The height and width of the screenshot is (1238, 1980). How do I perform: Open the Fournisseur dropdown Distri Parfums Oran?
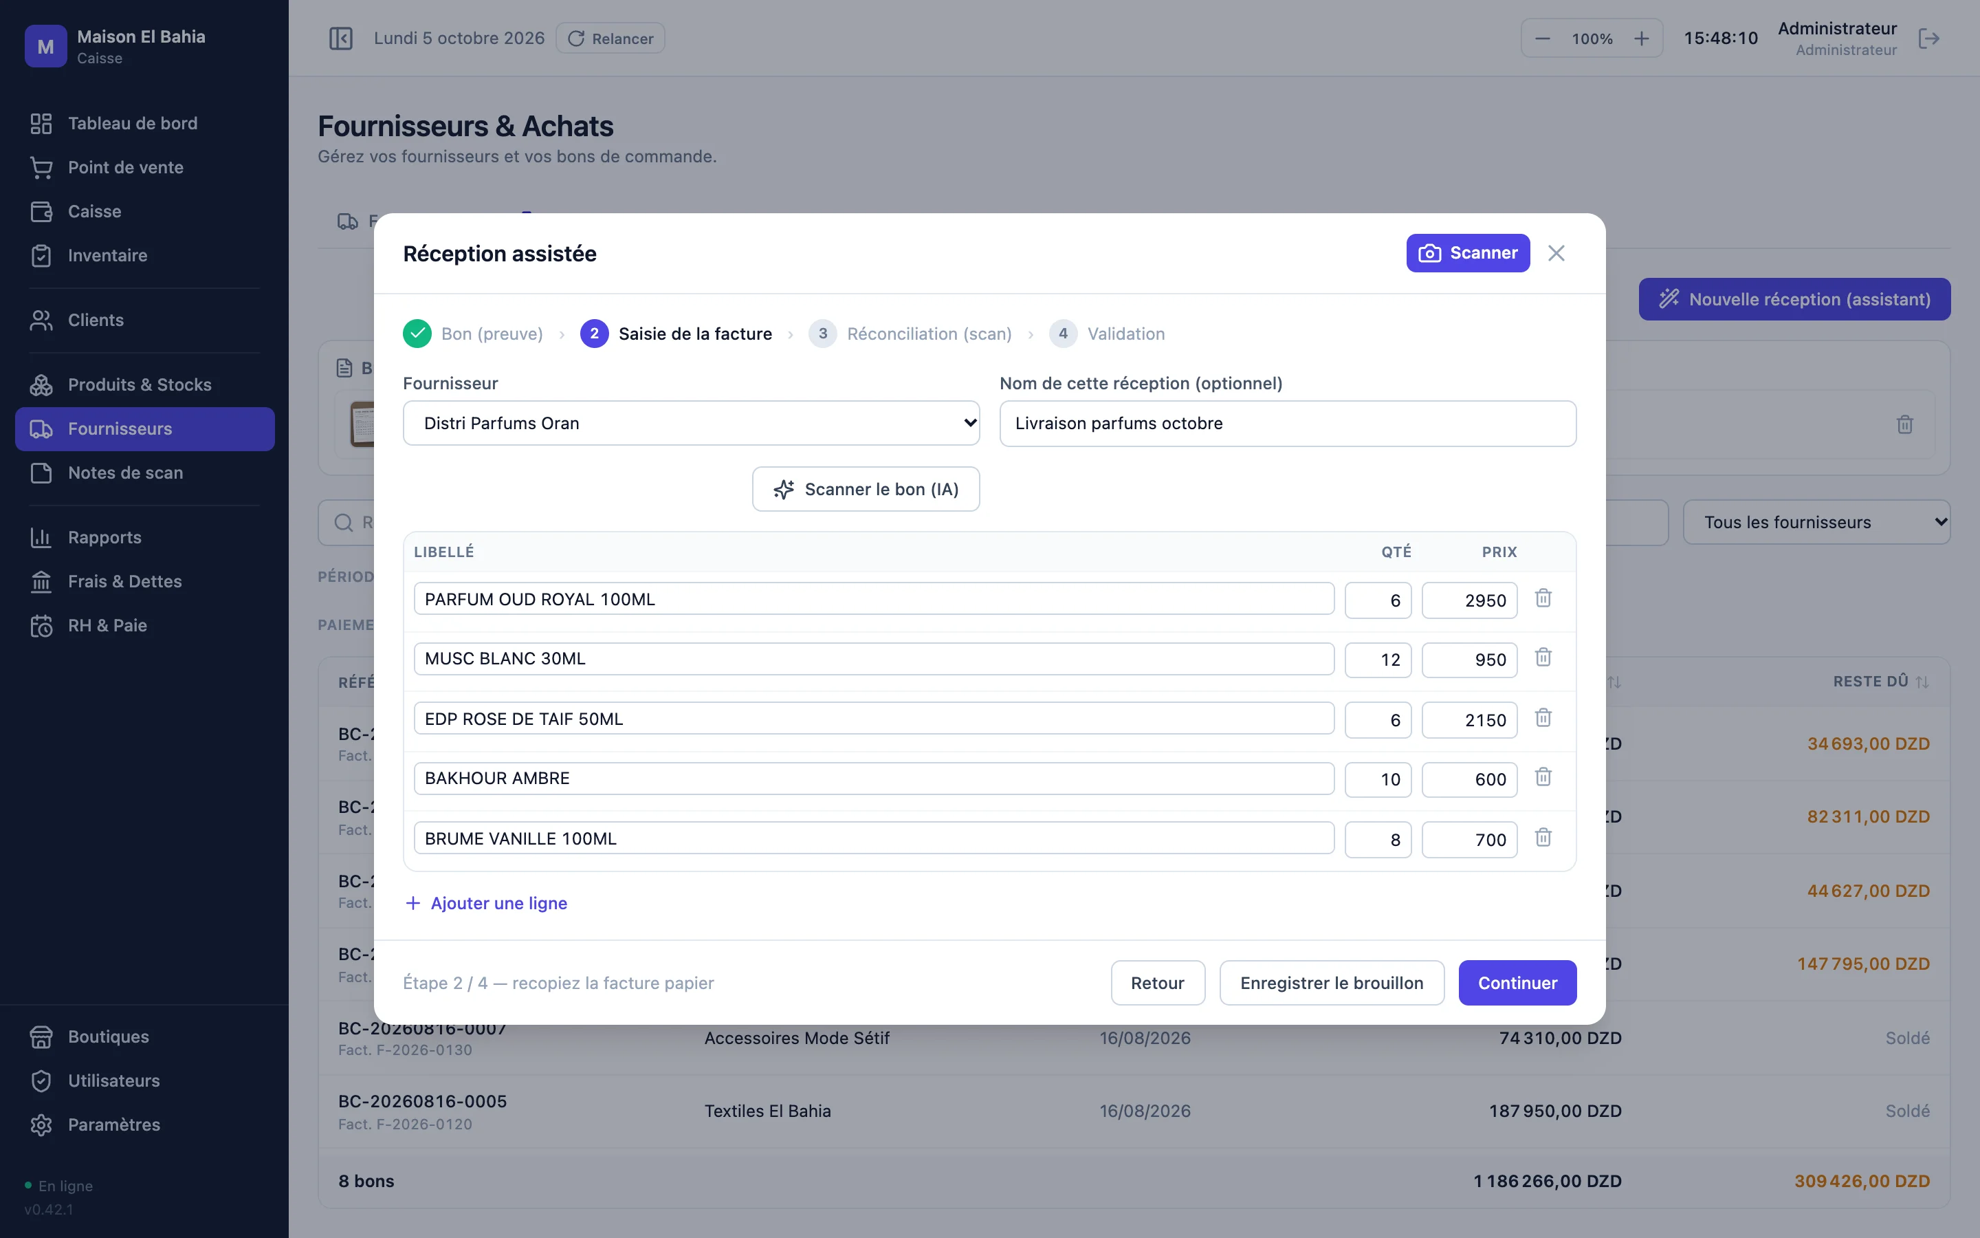point(692,423)
